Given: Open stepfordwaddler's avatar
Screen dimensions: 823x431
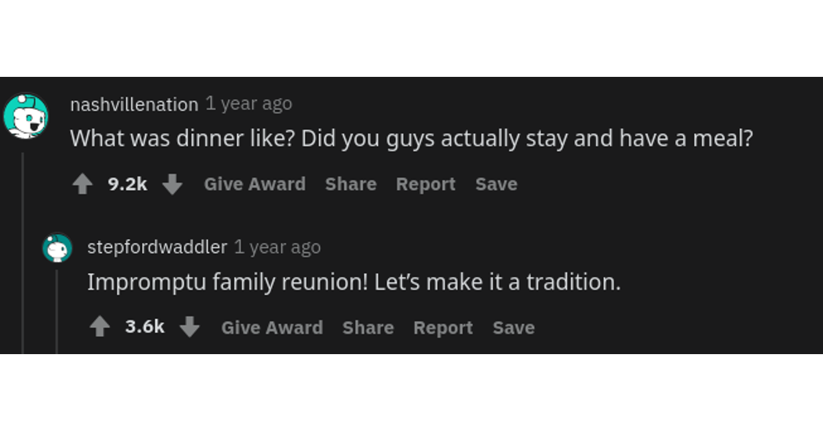Looking at the screenshot, I should pyautogui.click(x=57, y=248).
